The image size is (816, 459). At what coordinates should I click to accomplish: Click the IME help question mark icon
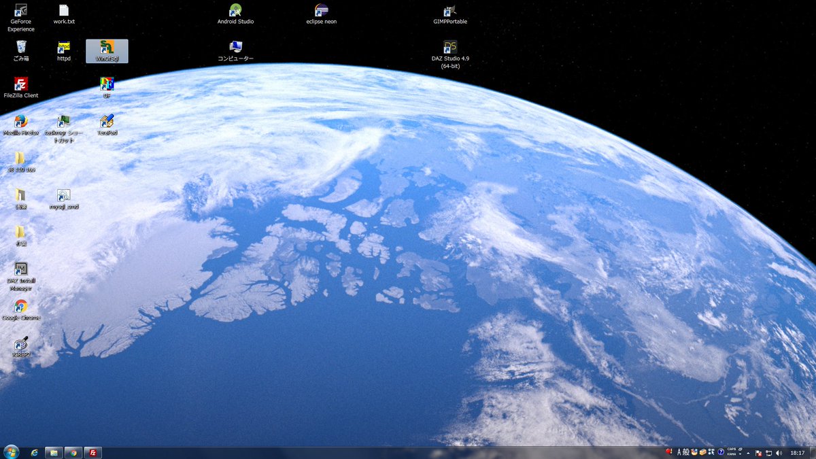pos(721,452)
